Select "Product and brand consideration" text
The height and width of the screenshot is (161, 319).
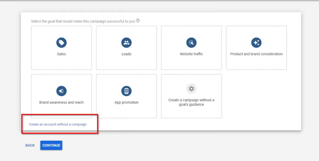[x=256, y=54]
